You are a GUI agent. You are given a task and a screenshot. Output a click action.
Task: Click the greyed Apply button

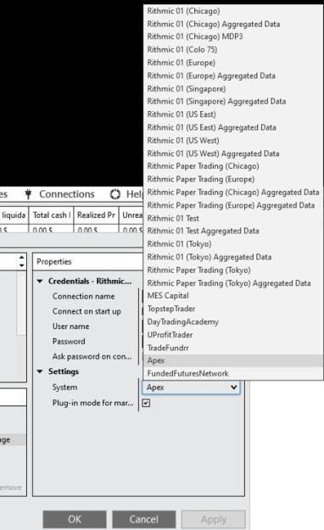click(x=214, y=519)
